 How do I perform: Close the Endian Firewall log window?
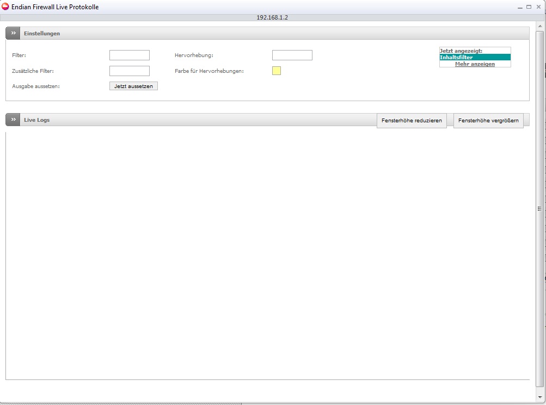click(538, 7)
